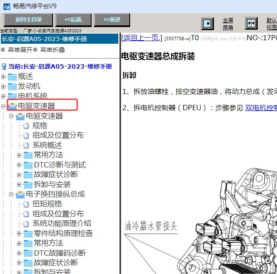The height and width of the screenshot is (274, 277).
Task: Click the transmission assembly diagram
Action: (226, 221)
